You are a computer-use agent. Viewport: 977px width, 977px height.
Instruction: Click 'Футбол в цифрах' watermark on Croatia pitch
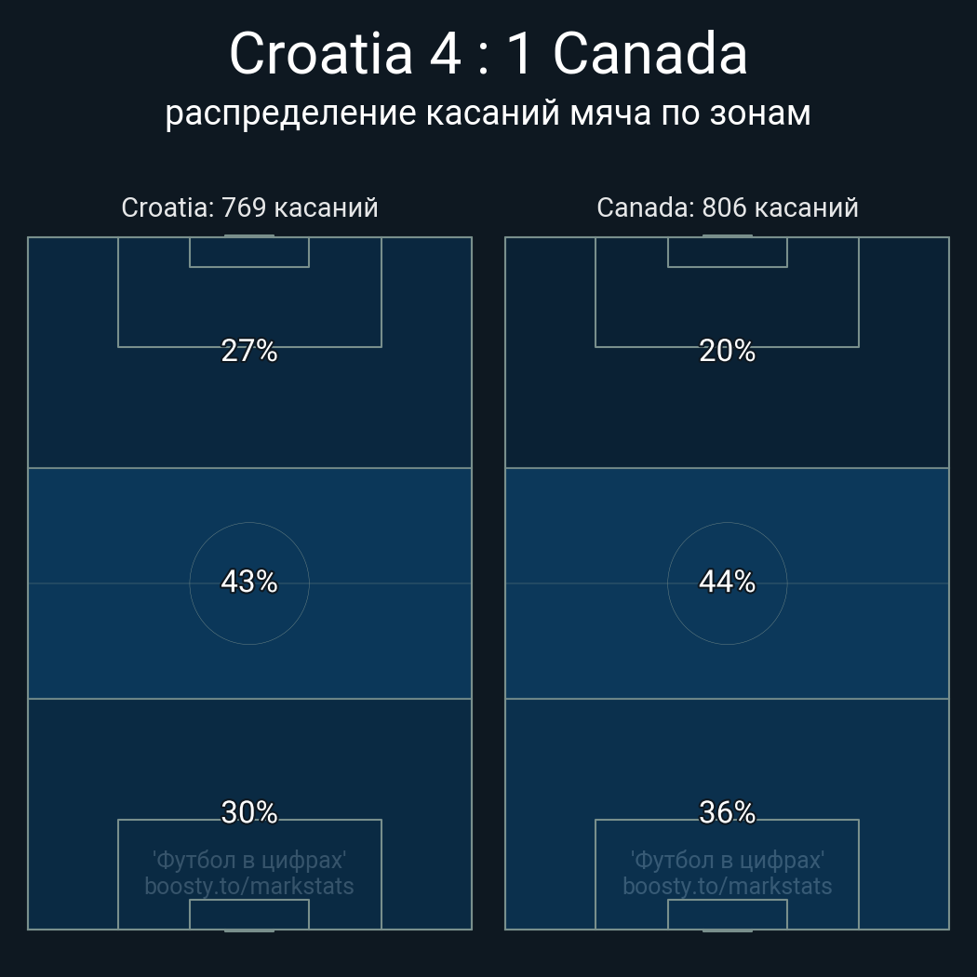249,860
